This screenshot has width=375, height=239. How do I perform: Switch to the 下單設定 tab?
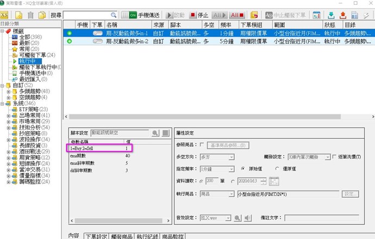pos(95,236)
